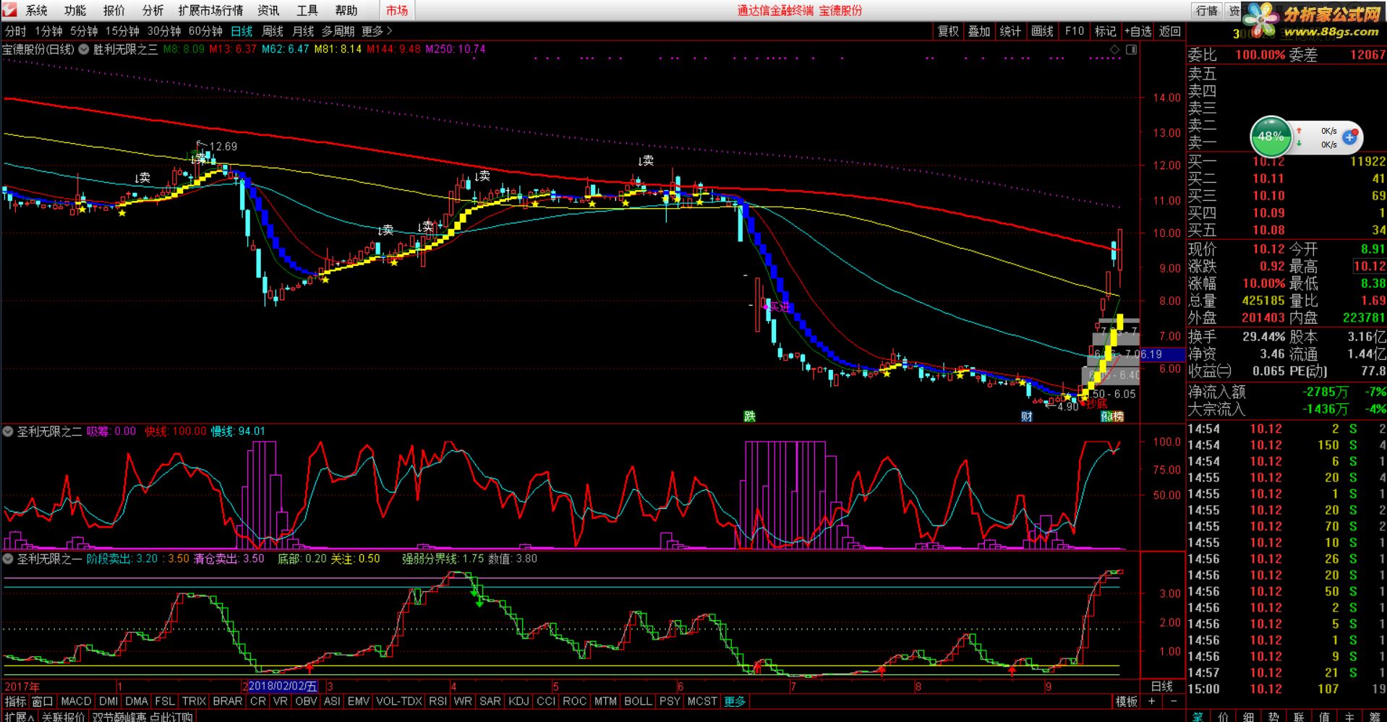The width and height of the screenshot is (1387, 722).
Task: Open F10 company info
Action: click(x=1075, y=31)
